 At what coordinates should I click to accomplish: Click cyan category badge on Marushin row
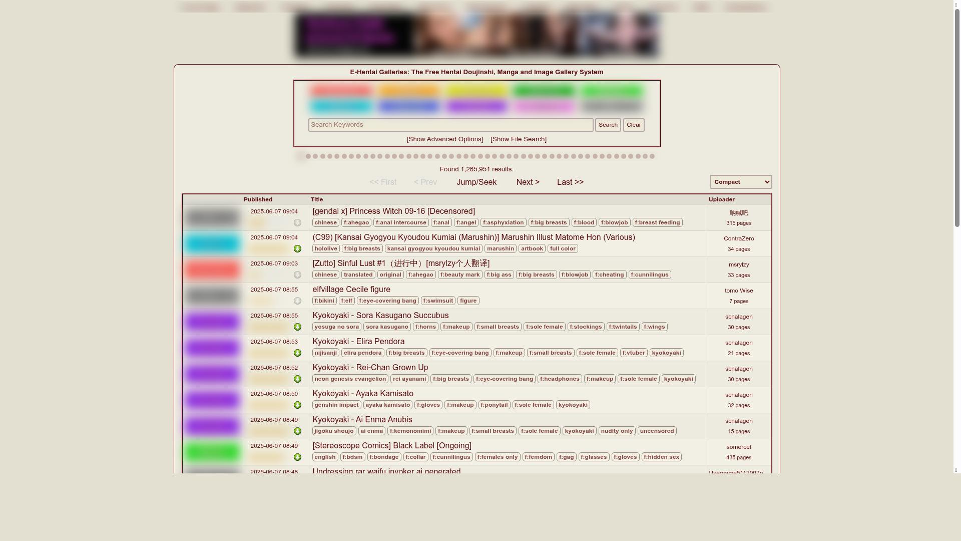212,244
